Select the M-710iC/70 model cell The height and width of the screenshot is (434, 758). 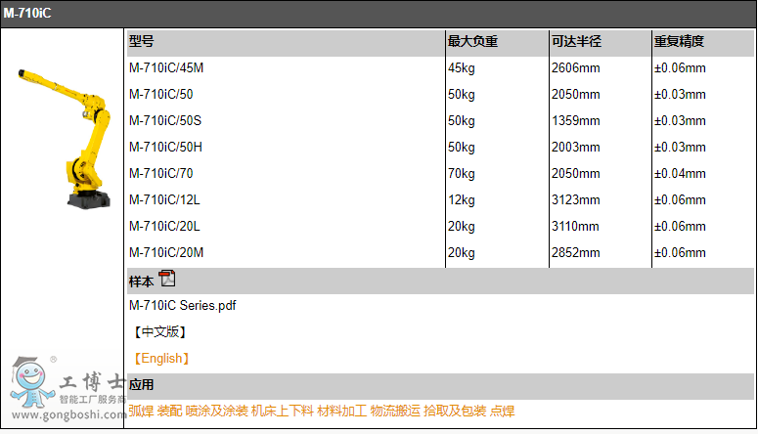[x=161, y=174]
